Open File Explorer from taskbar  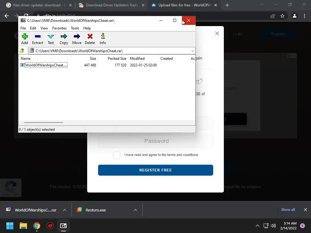(23, 226)
